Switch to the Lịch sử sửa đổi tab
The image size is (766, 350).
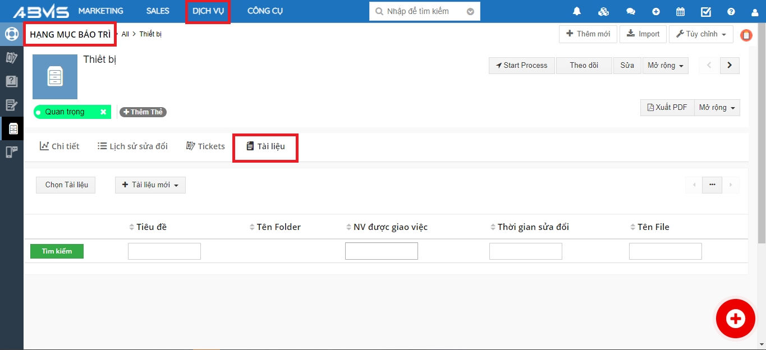point(132,146)
